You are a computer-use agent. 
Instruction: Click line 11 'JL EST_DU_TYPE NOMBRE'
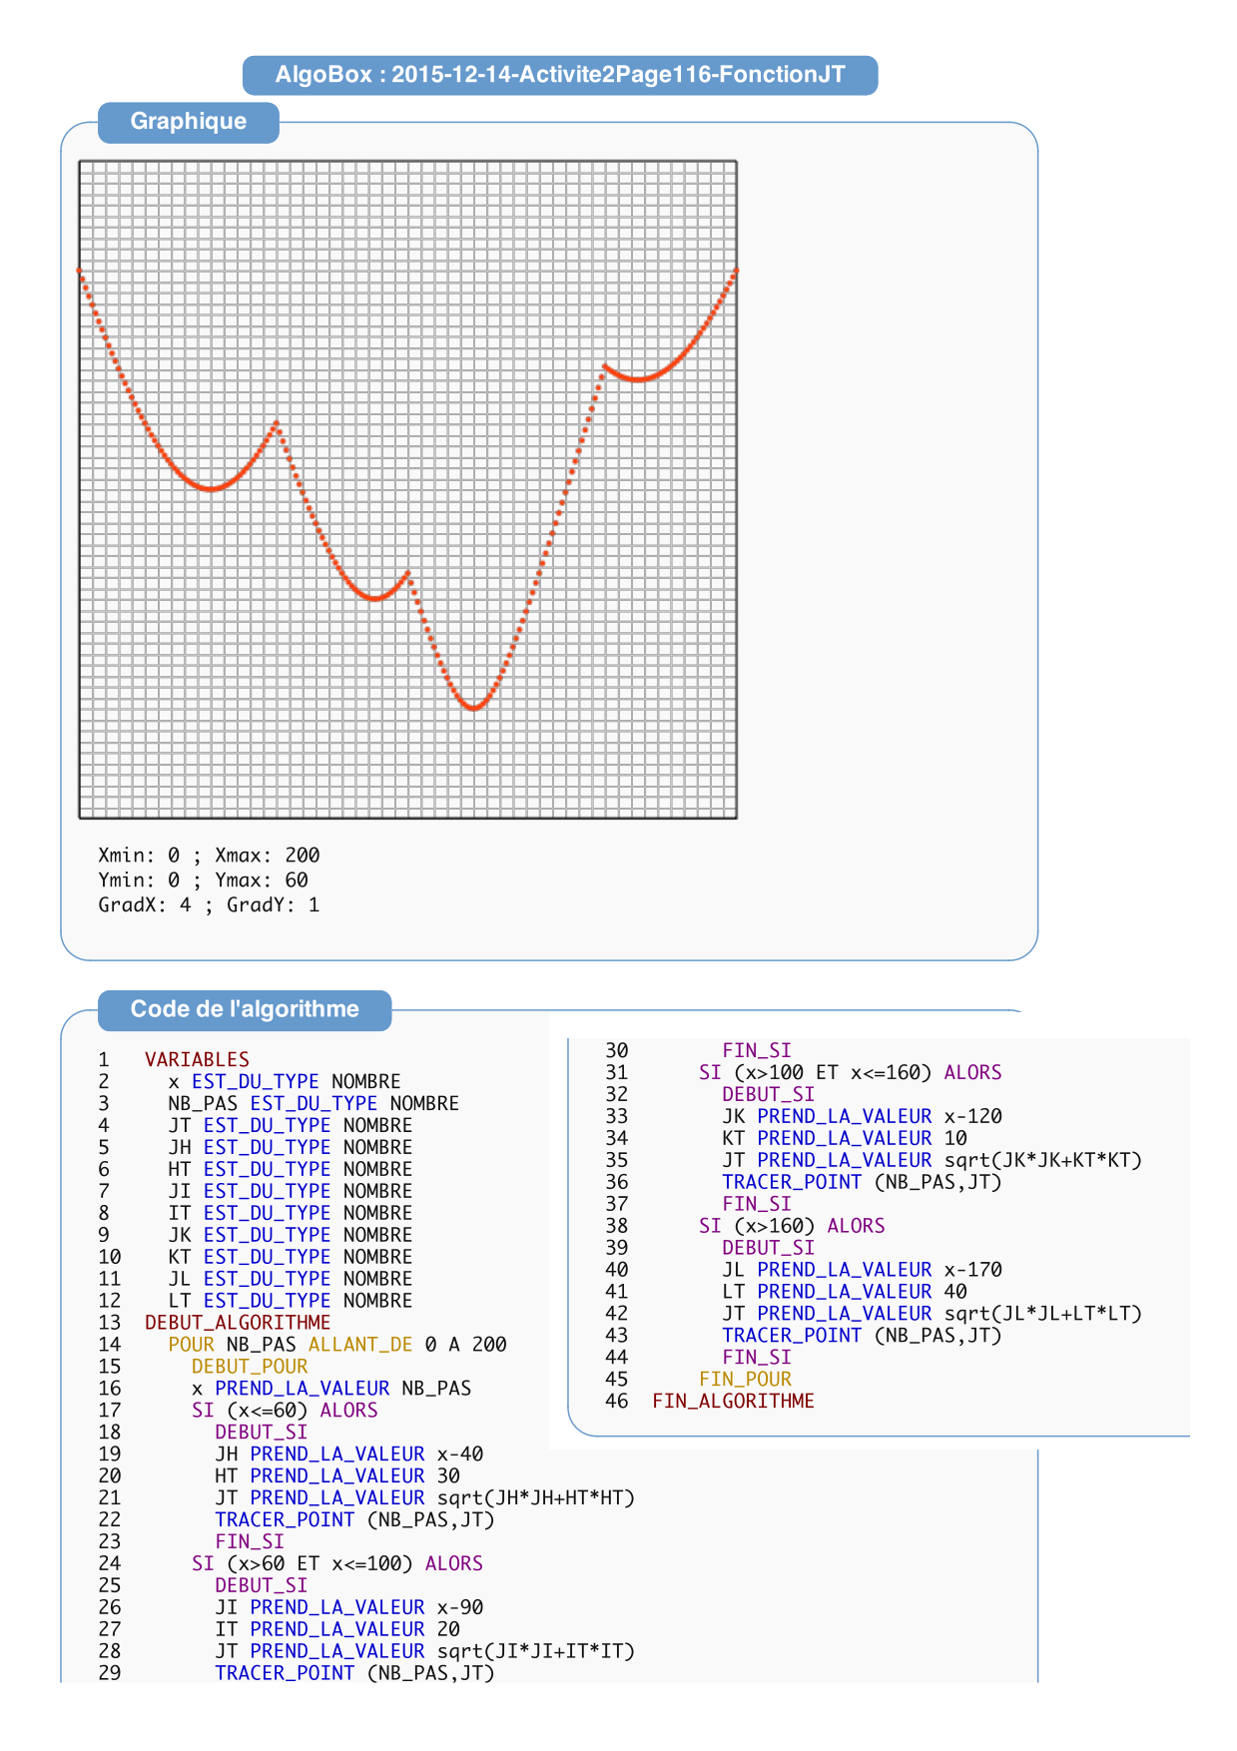pos(291,1279)
